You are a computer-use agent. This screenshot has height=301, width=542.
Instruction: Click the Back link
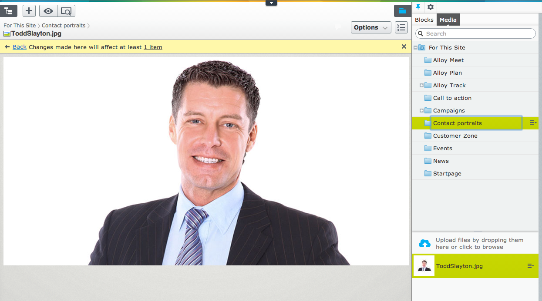(x=19, y=47)
